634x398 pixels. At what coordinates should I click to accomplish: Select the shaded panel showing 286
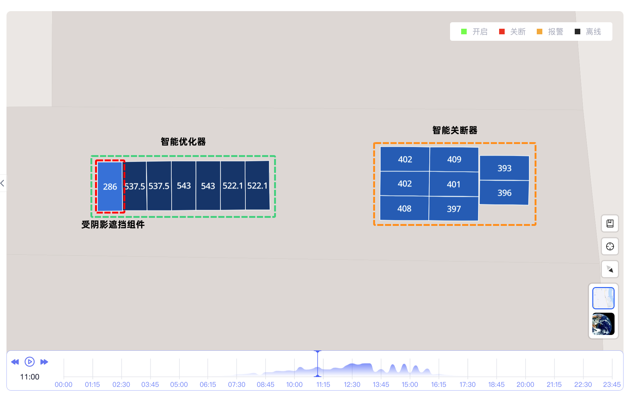click(110, 186)
